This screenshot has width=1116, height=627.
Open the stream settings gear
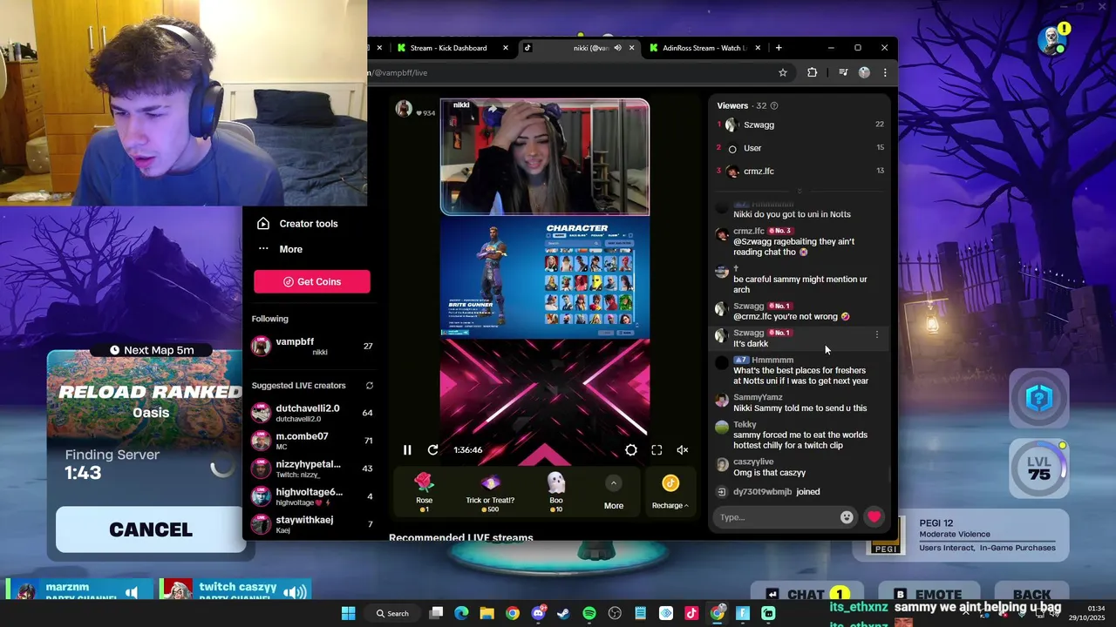click(x=631, y=450)
